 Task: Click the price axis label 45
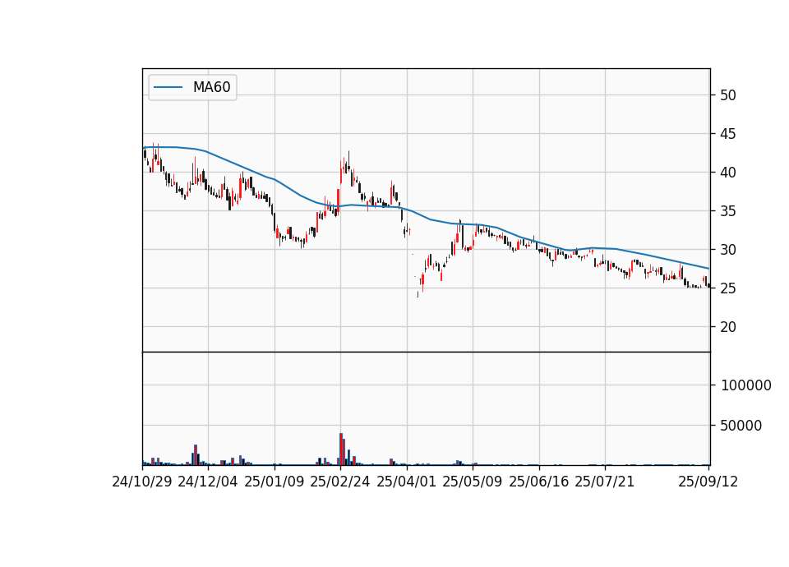pos(727,134)
